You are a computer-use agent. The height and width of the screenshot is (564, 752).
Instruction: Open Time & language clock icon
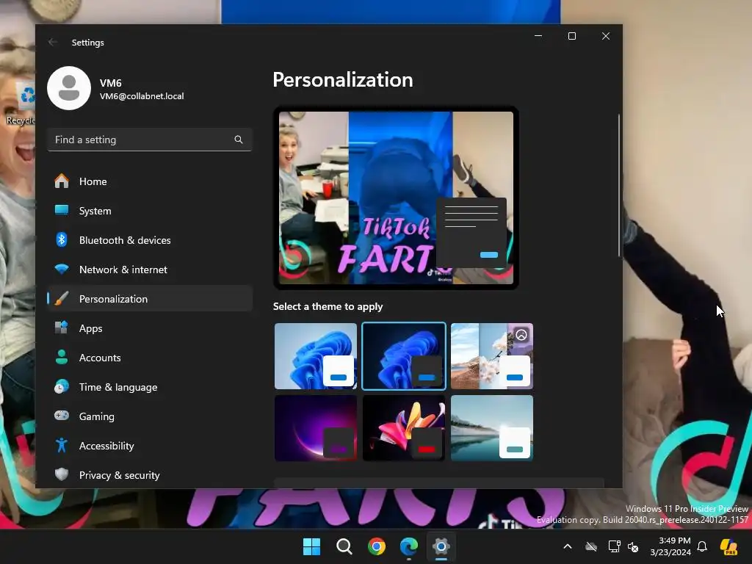(62, 386)
